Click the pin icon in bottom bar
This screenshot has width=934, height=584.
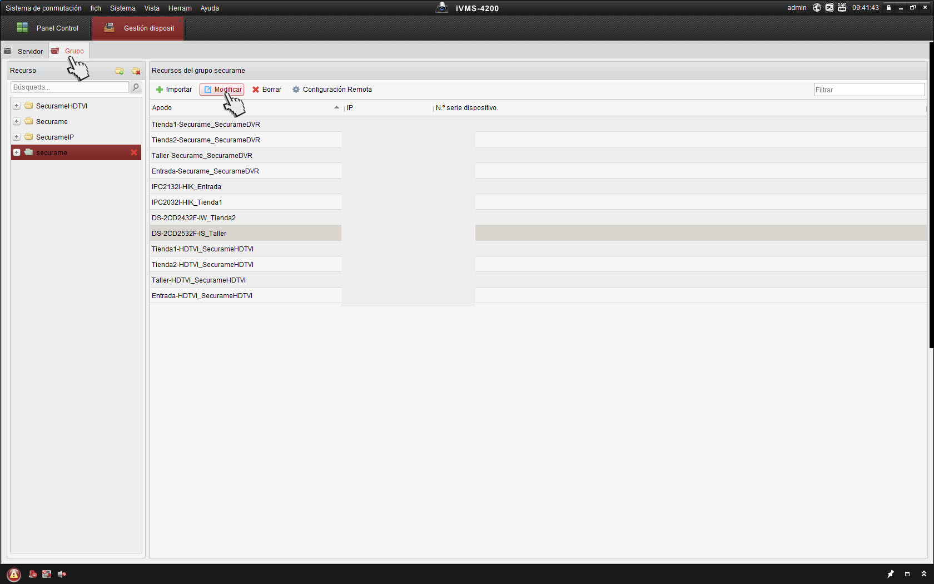[x=890, y=574]
